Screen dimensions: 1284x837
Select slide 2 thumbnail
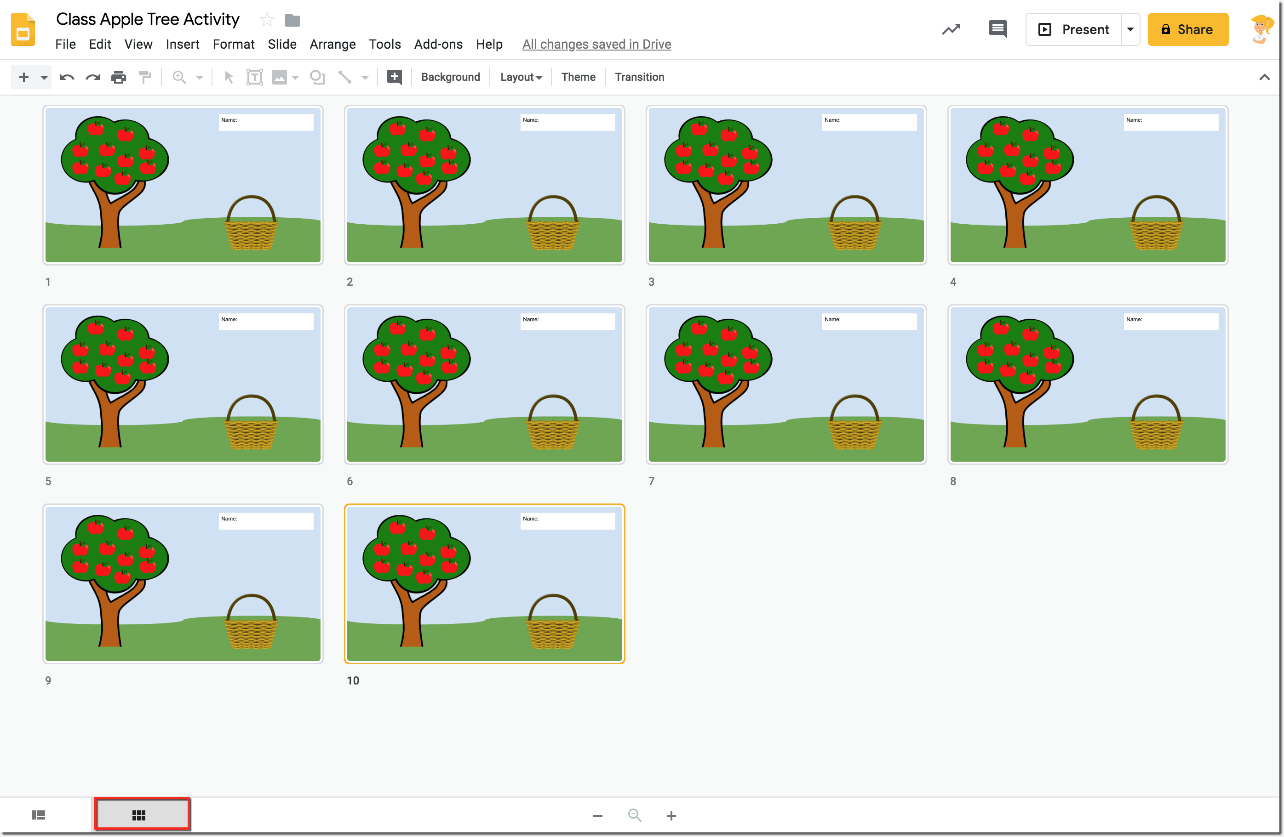pos(484,185)
